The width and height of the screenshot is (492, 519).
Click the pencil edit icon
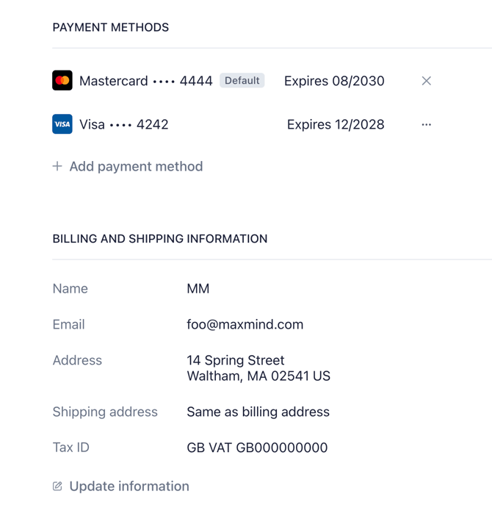pos(57,486)
